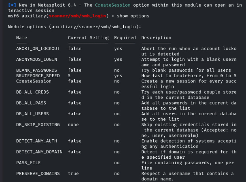This screenshot has height=182, width=246.
Task: Click PRESERVE_DOMAINS setting 'true'
Action: (73, 173)
